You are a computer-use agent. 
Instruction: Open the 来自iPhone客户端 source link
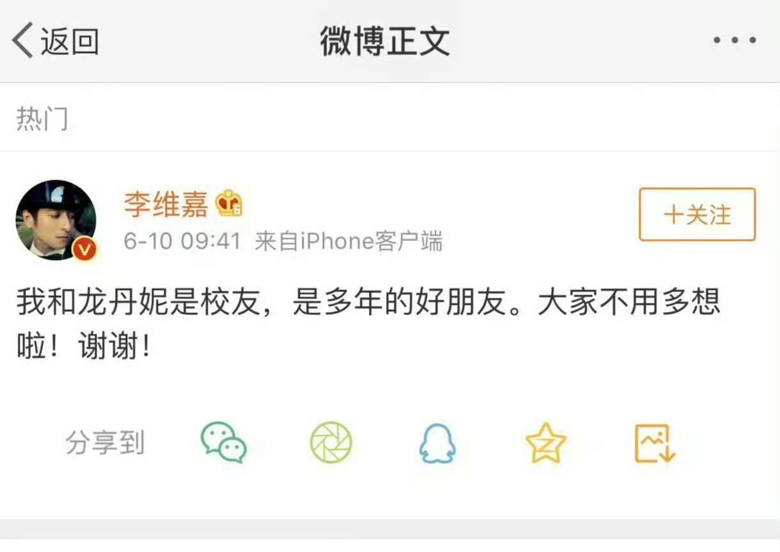pyautogui.click(x=348, y=241)
